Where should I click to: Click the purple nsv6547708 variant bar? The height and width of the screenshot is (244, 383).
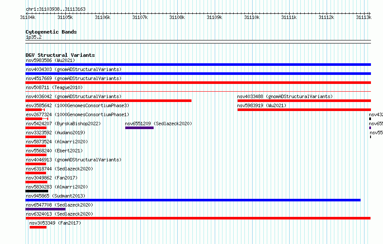coord(46,209)
